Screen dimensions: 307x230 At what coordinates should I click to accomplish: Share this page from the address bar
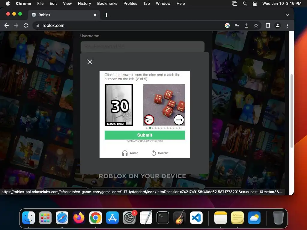tap(246, 25)
